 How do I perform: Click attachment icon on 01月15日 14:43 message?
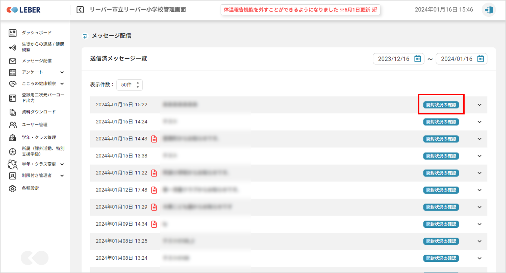[x=154, y=139]
